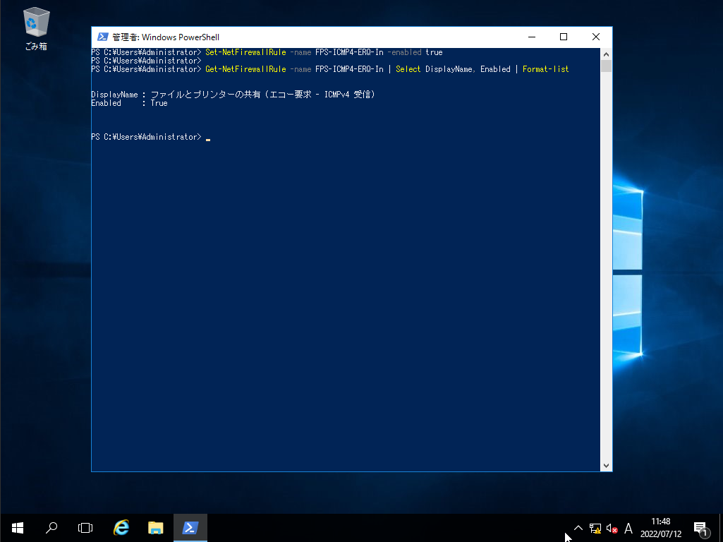Screen dimensions: 723x542
Task: Open File Explorer from the taskbar
Action: (156, 527)
